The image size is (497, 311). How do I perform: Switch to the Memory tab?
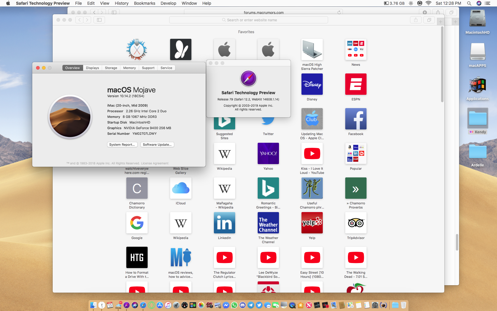pyautogui.click(x=130, y=68)
